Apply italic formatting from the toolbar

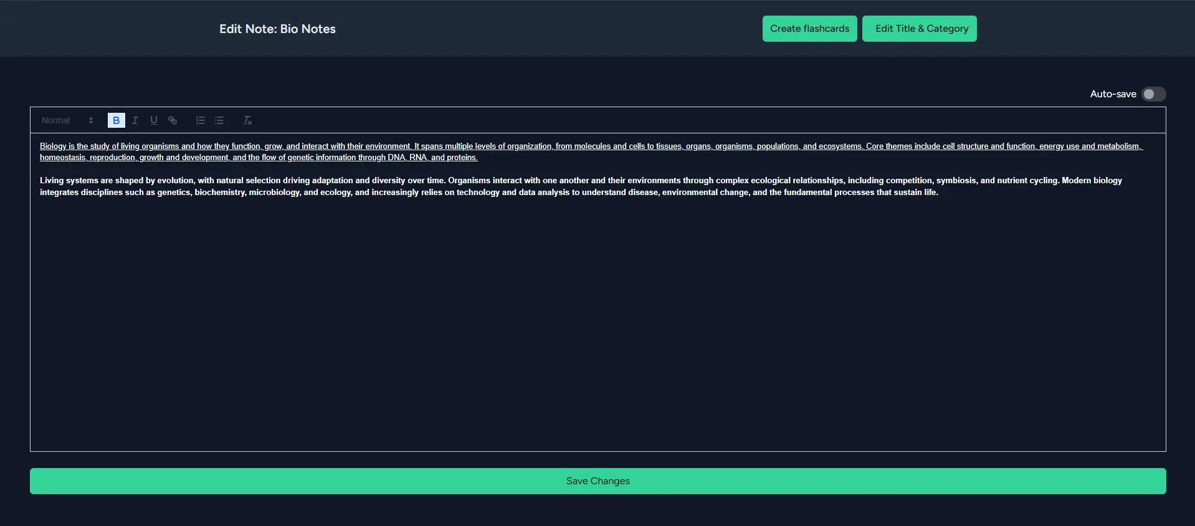pyautogui.click(x=135, y=120)
